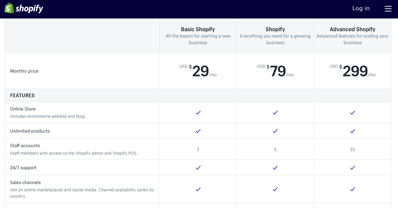Click the 24/7 support checkmark for Advanced Shopify
398x208 pixels.
[x=352, y=167]
